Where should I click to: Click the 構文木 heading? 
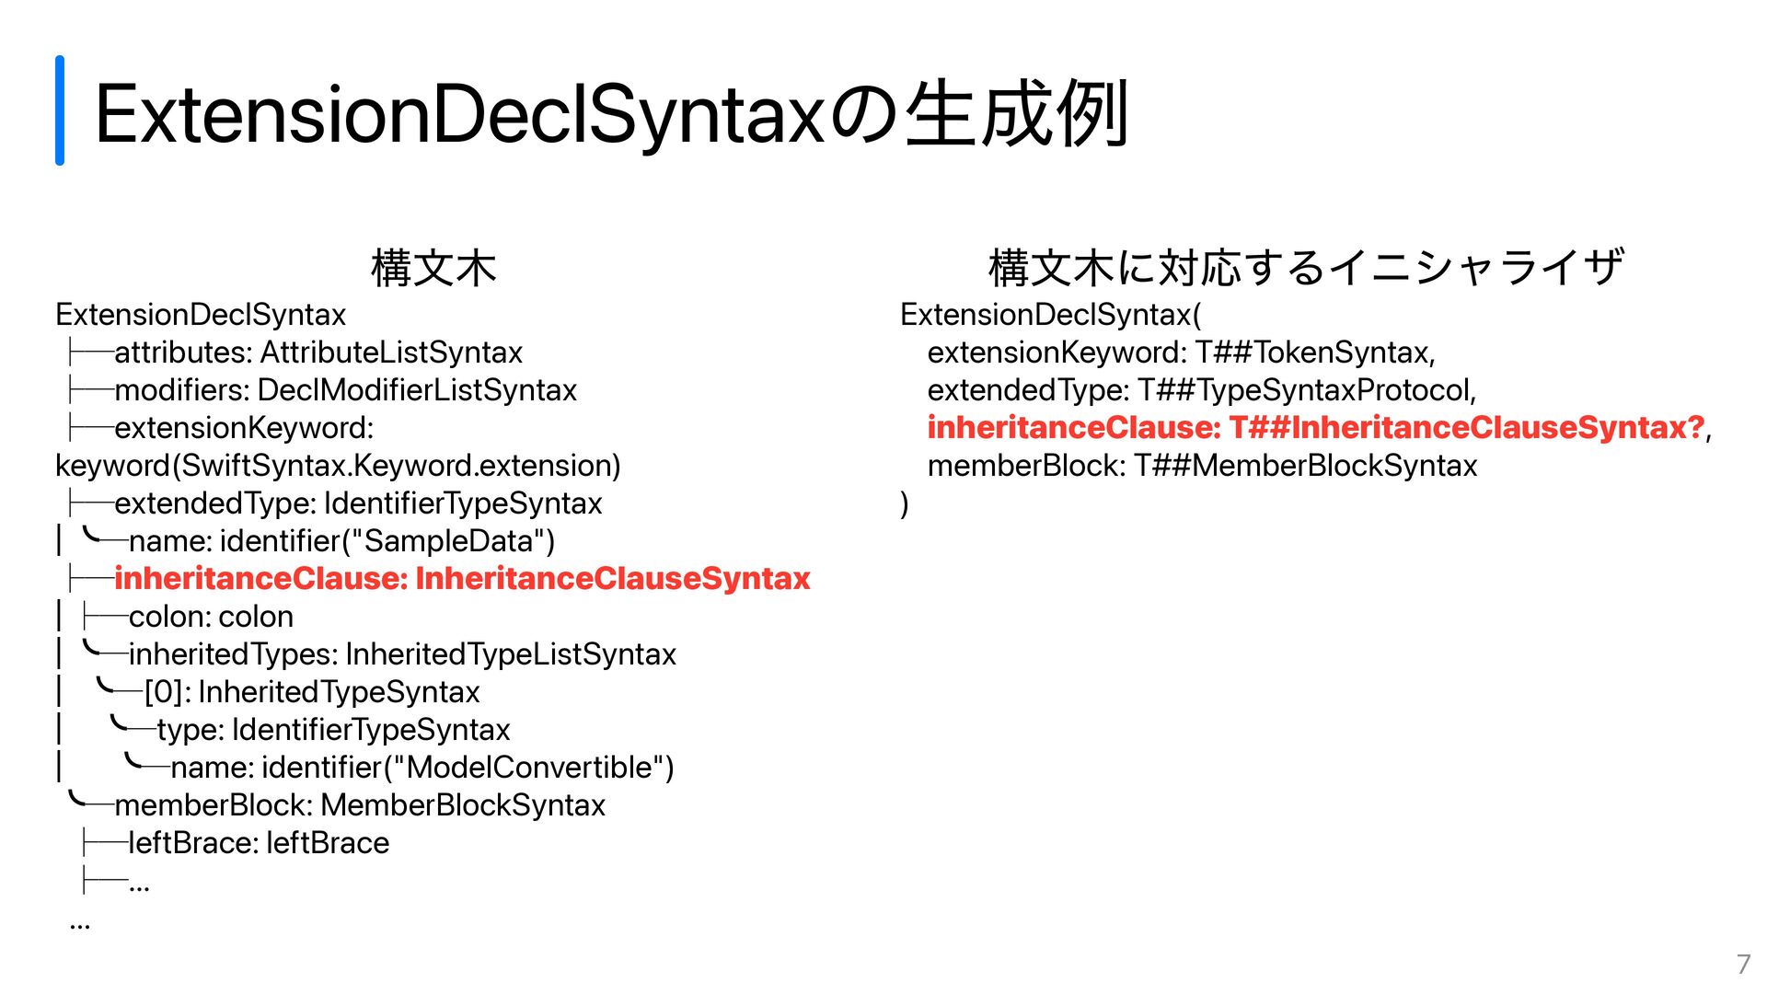(433, 268)
